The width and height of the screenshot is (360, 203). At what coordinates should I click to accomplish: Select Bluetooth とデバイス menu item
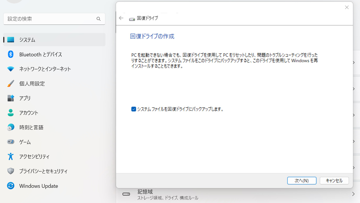tap(41, 54)
